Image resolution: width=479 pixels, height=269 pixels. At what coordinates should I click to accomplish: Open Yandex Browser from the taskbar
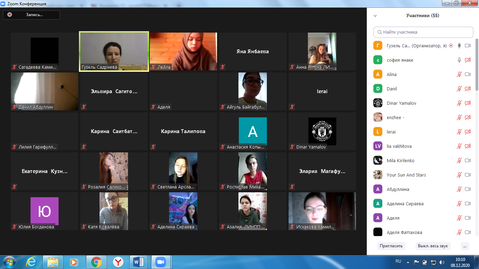coord(118,262)
